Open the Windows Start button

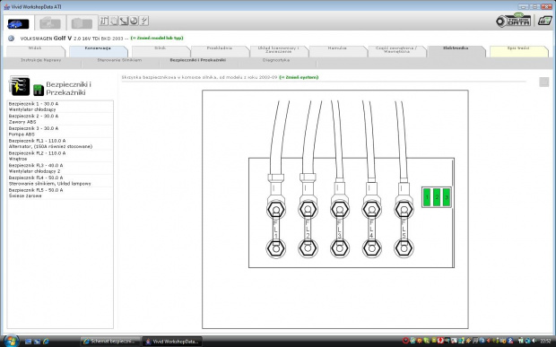click(11, 341)
